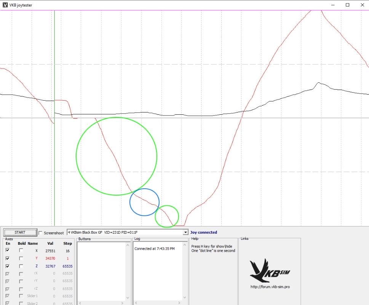Click the VKB joytester title bar icon
The height and width of the screenshot is (305, 369).
5,5
